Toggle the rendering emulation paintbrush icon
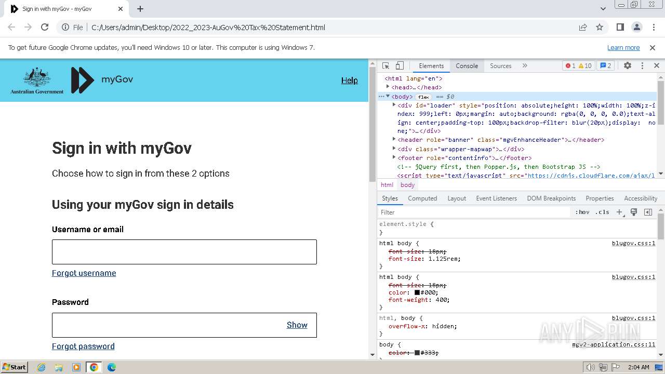Viewport: 665px width, 374px height. [x=634, y=212]
